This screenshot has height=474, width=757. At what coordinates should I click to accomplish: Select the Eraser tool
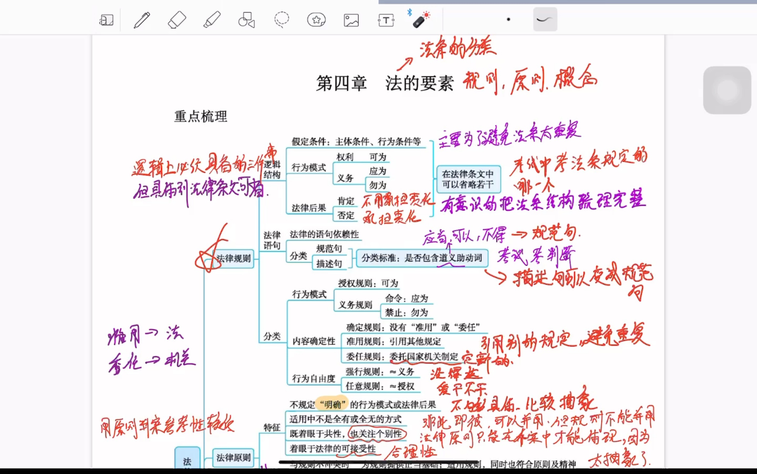click(x=177, y=20)
